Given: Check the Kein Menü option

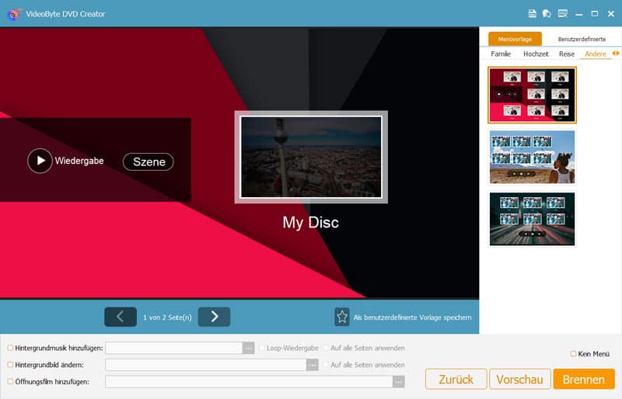Looking at the screenshot, I should pyautogui.click(x=574, y=354).
